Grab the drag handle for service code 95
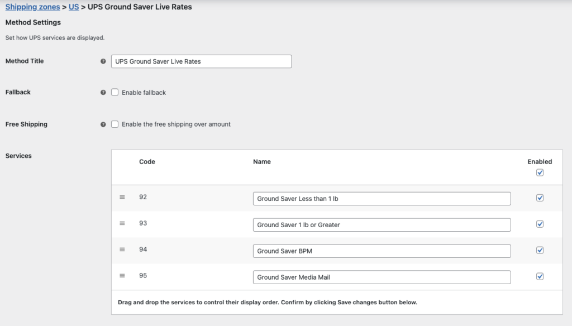 coord(122,276)
